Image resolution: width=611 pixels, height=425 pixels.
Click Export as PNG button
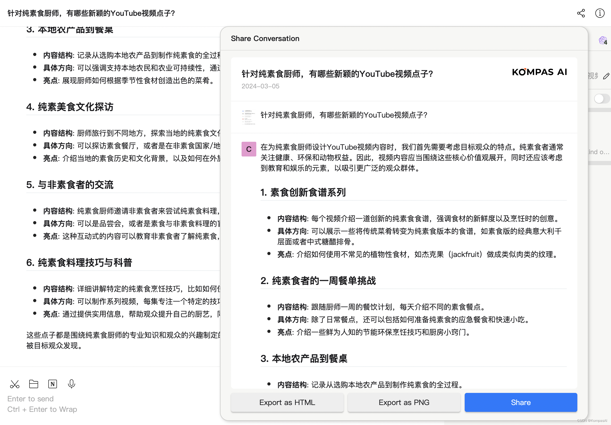(404, 402)
